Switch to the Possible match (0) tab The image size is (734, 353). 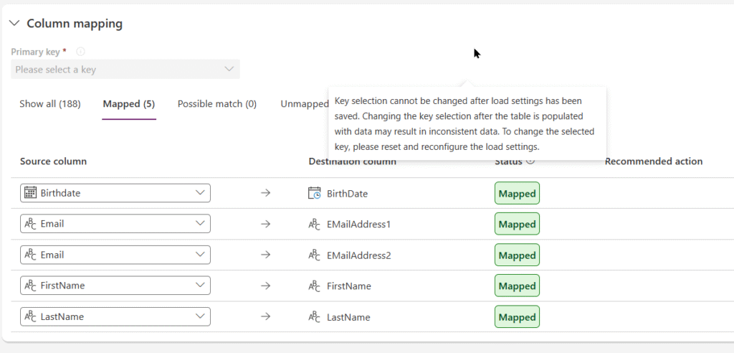point(217,103)
